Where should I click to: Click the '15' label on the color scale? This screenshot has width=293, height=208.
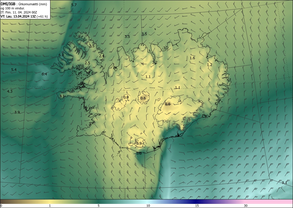[197, 206]
